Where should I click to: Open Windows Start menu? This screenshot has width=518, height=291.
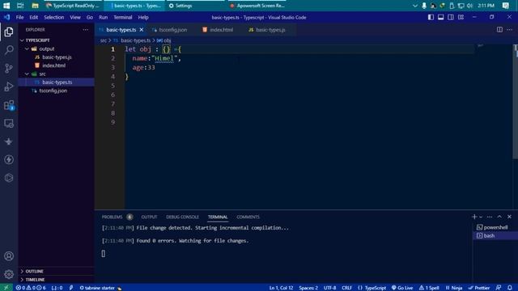tap(6, 6)
